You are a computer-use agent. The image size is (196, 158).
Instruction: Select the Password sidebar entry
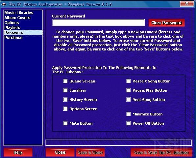click(x=23, y=32)
